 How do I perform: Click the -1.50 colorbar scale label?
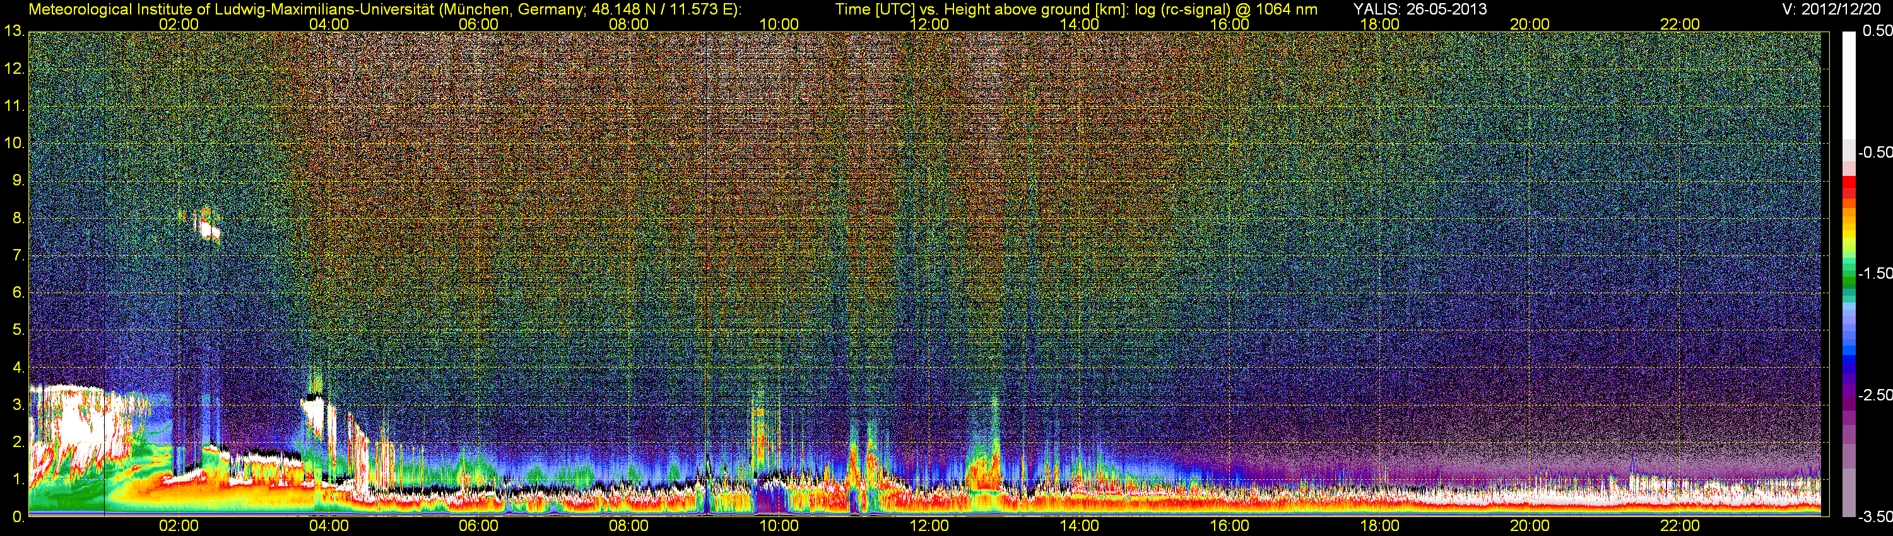[x=1875, y=273]
